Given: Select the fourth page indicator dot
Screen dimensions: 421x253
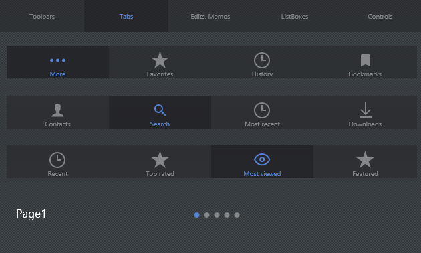Looking at the screenshot, I should (227, 215).
